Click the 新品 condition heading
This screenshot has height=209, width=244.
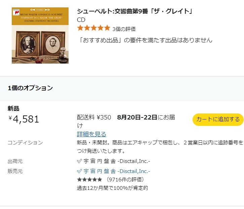[x=13, y=108]
